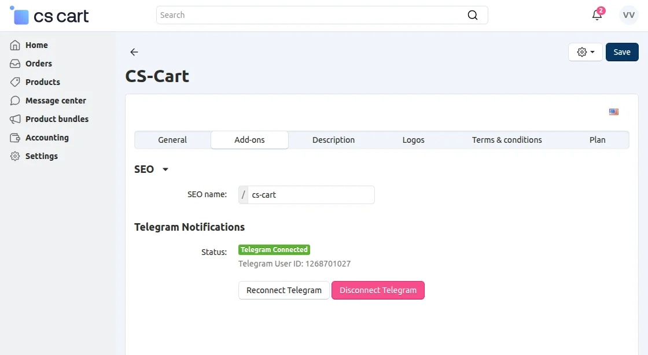Click the search magnifier icon

(x=472, y=15)
